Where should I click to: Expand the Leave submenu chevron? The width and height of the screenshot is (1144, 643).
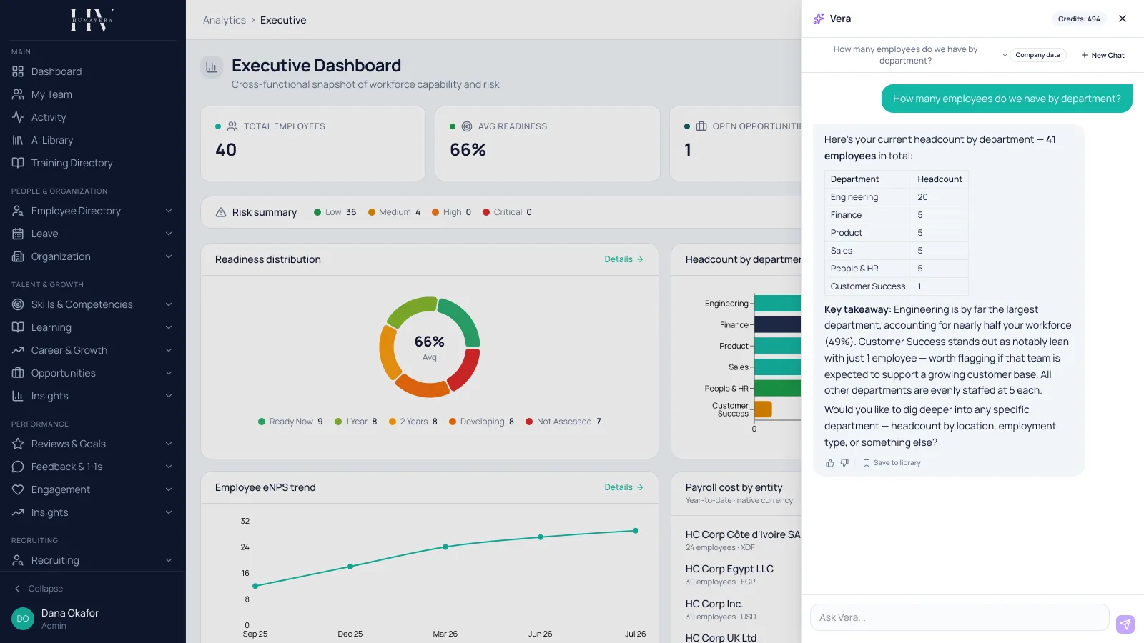(x=169, y=234)
